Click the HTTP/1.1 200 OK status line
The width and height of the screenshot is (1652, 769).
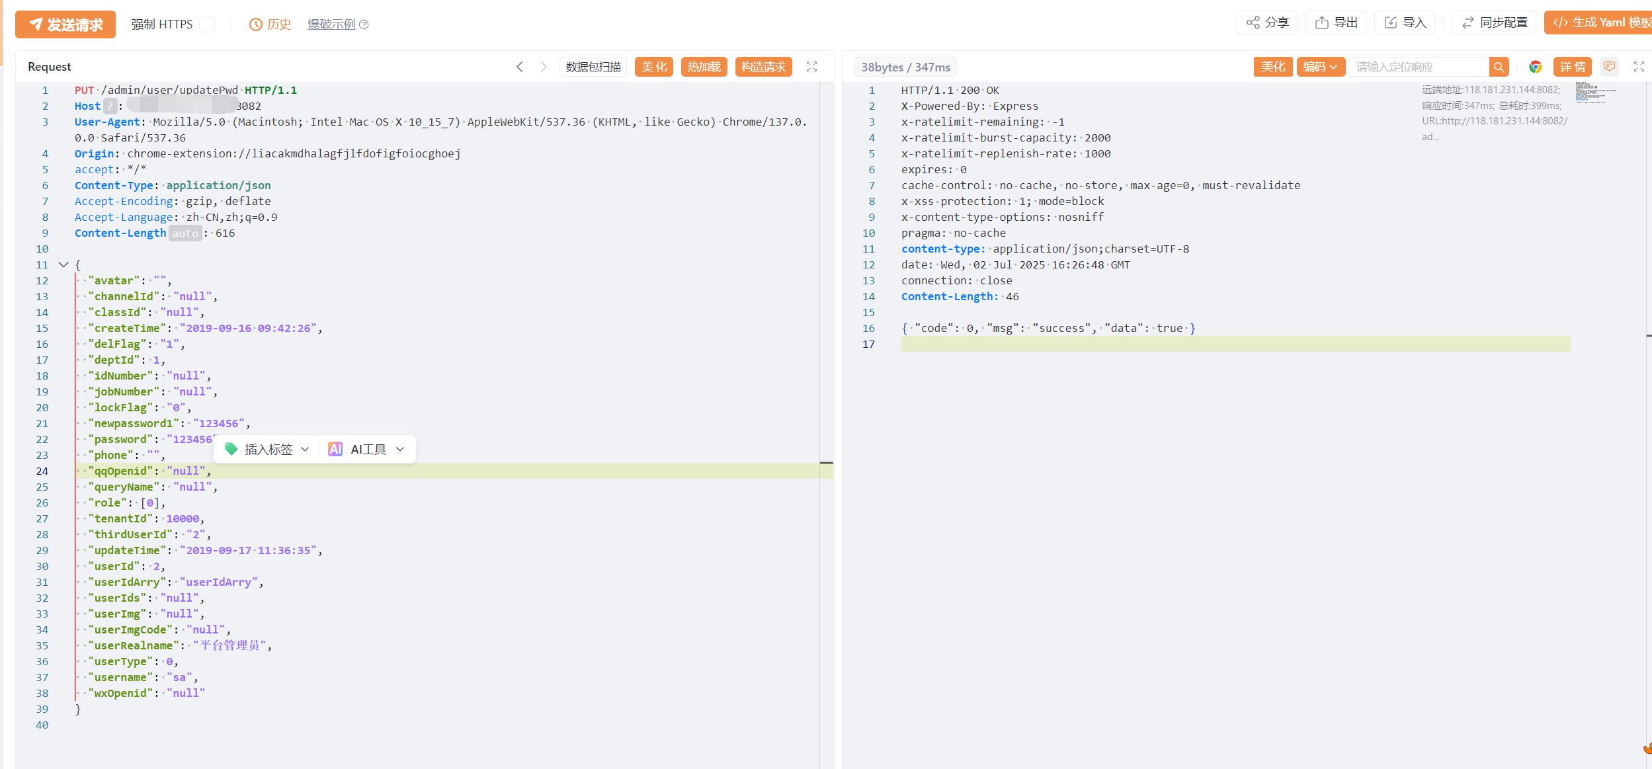[950, 90]
